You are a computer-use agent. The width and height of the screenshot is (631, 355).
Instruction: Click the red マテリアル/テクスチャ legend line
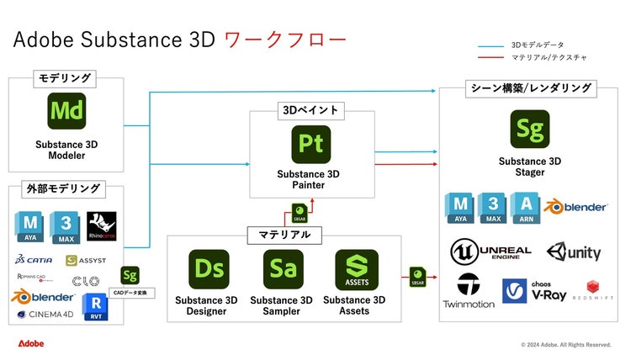coord(490,57)
